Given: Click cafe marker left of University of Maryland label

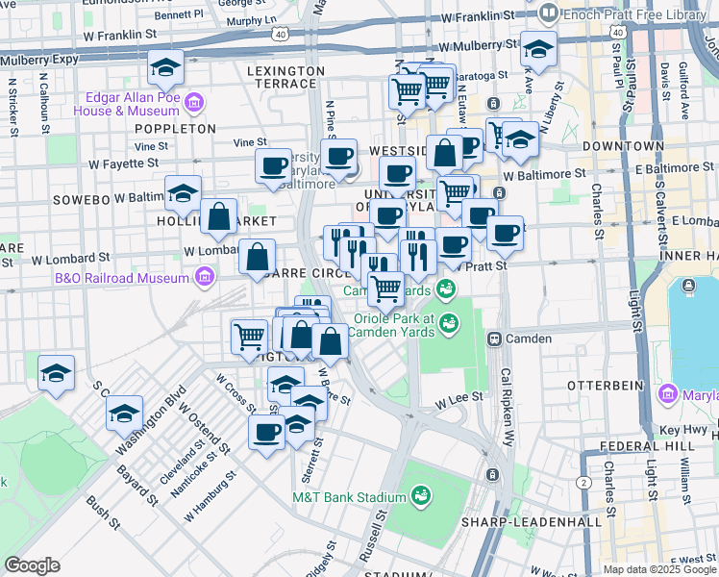Looking at the screenshot, I should coord(274,167).
